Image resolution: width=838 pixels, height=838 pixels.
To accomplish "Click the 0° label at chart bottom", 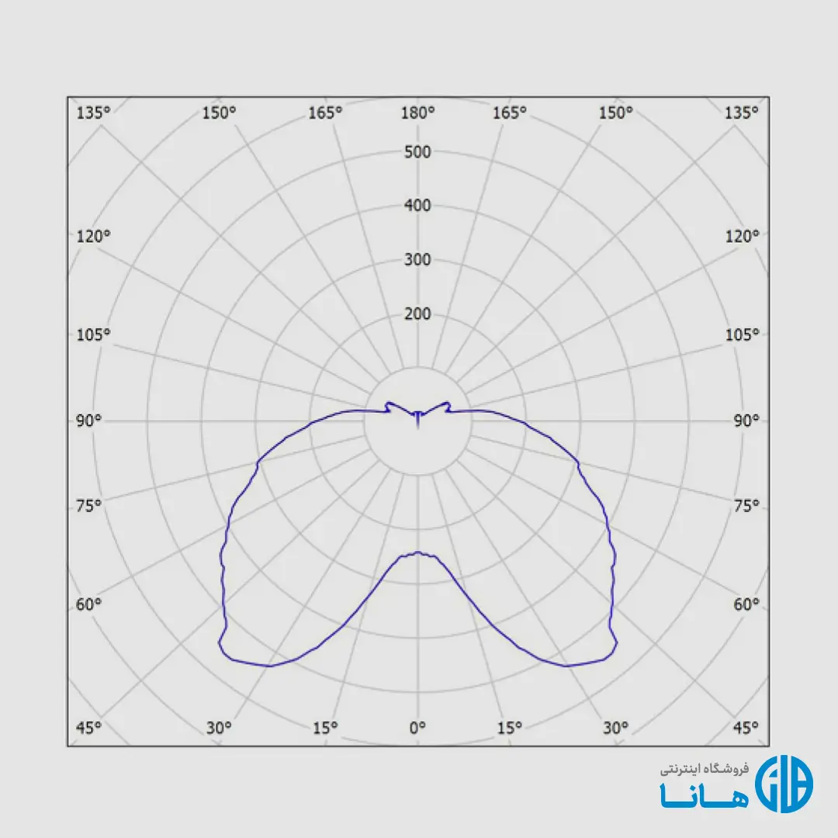I will [418, 727].
